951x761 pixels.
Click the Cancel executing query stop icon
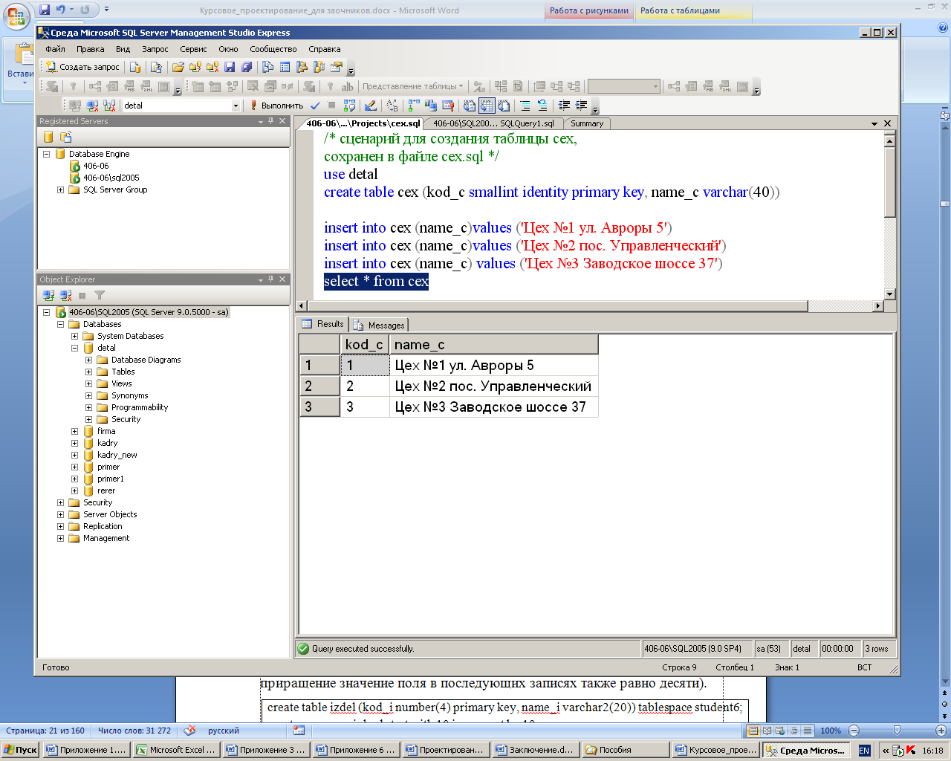[x=331, y=106]
